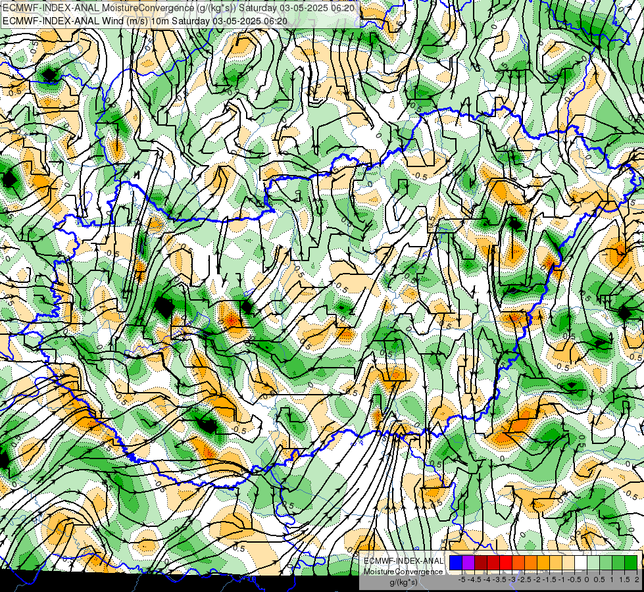
Task: Click the pale peach swatch between -1 and -0.5
Action: 568,563
